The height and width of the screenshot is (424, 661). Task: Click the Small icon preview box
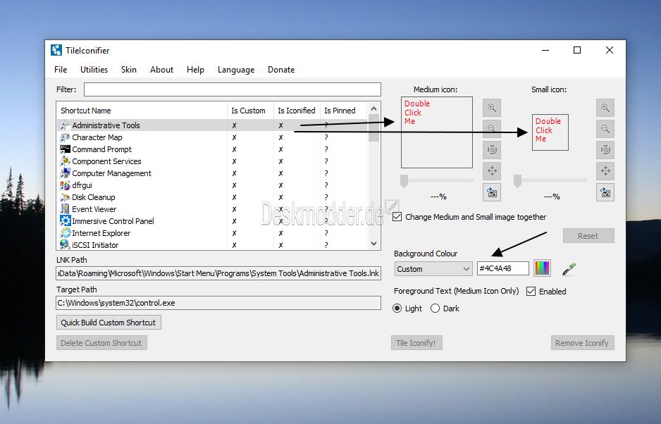pos(550,132)
